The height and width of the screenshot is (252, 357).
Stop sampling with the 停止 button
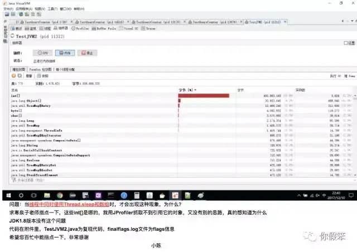[x=87, y=53]
